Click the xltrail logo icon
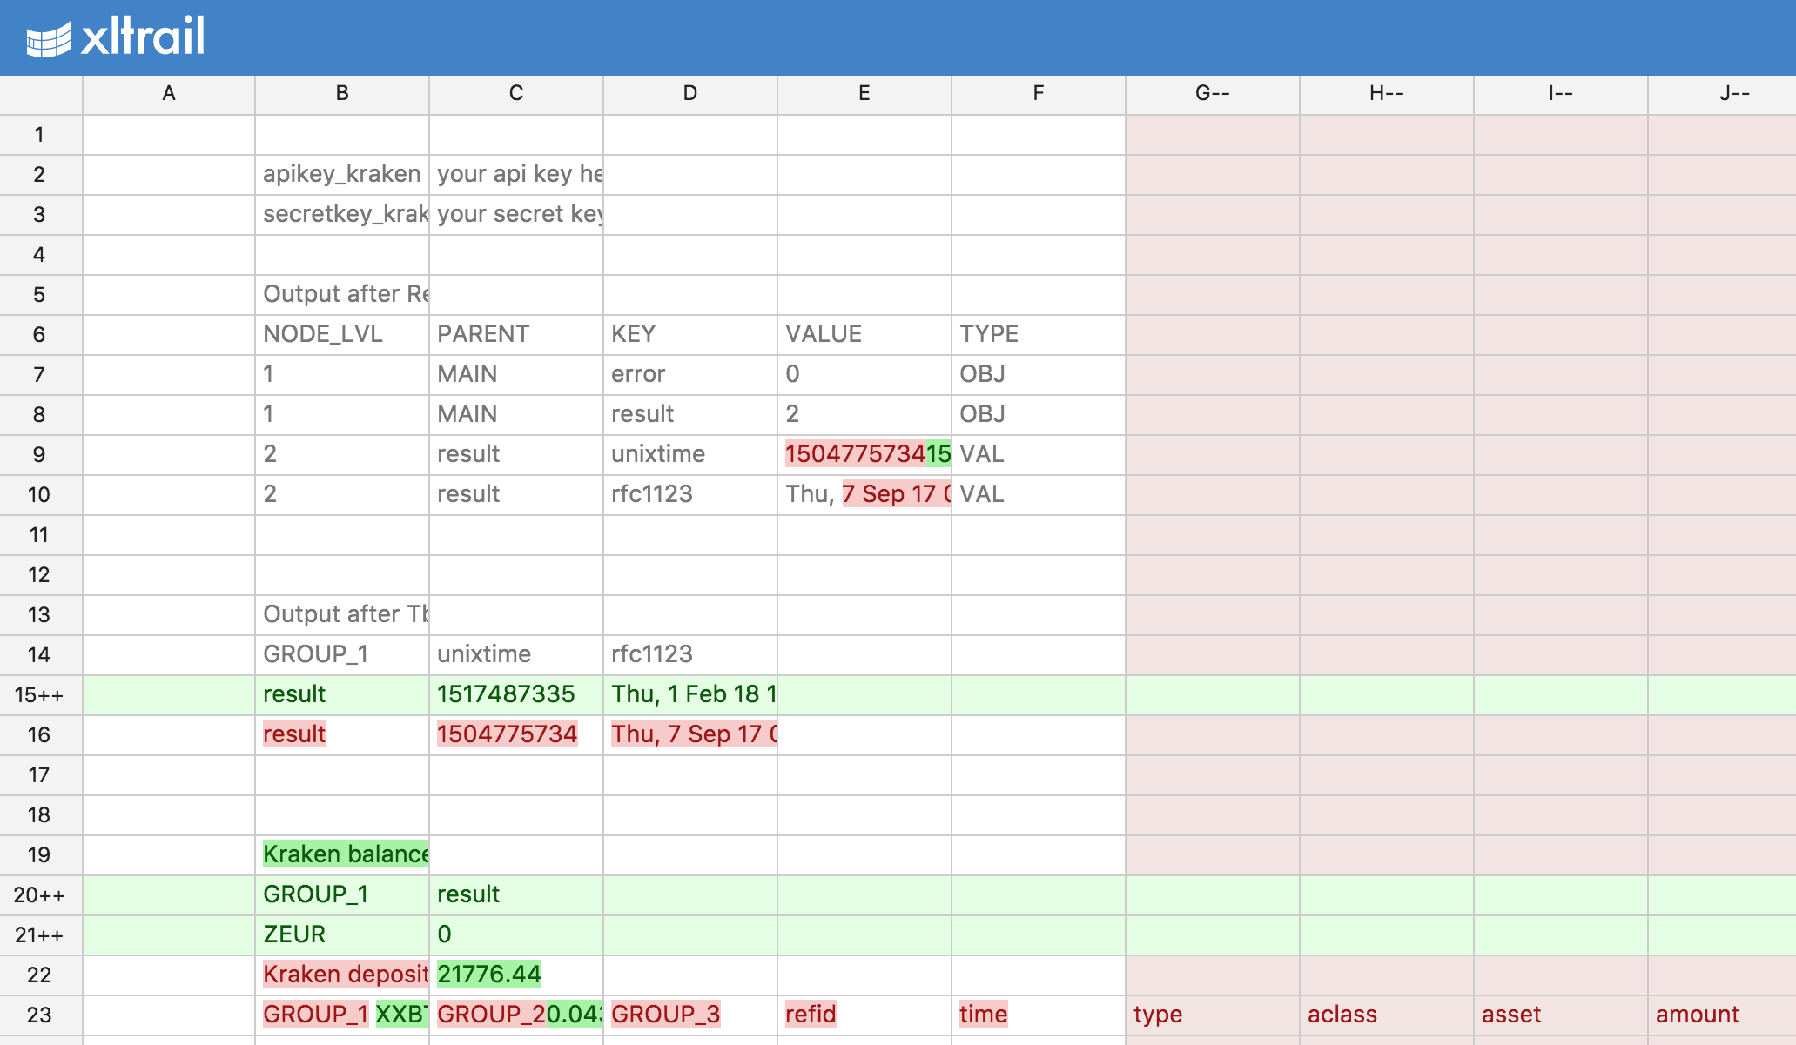The height and width of the screenshot is (1045, 1796). pos(49,39)
